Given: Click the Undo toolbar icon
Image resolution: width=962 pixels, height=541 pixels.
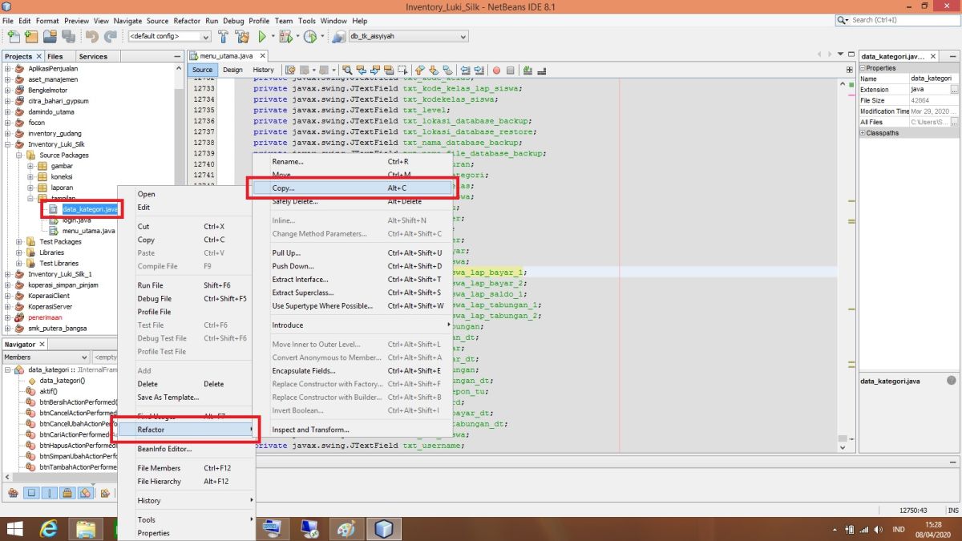Looking at the screenshot, I should point(91,36).
